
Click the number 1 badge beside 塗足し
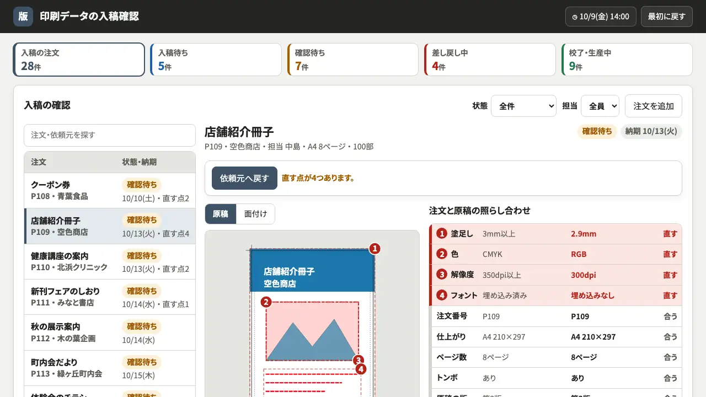coord(441,234)
